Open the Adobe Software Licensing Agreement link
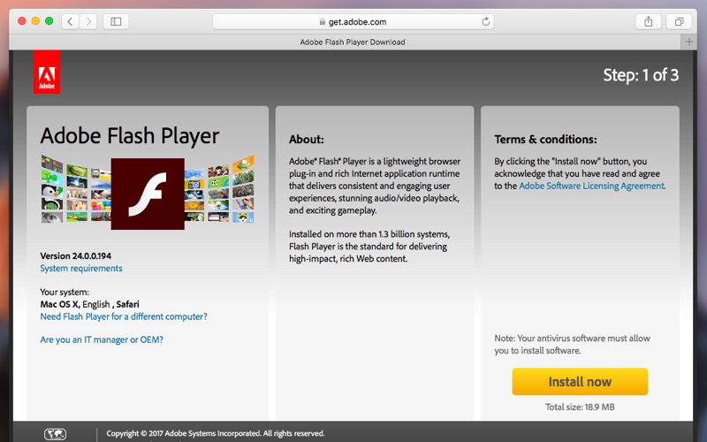This screenshot has width=707, height=442. click(x=591, y=186)
